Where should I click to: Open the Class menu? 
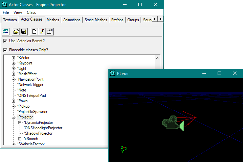(x=31, y=12)
